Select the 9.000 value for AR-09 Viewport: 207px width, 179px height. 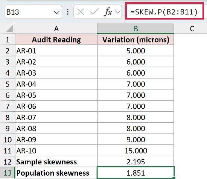135,140
